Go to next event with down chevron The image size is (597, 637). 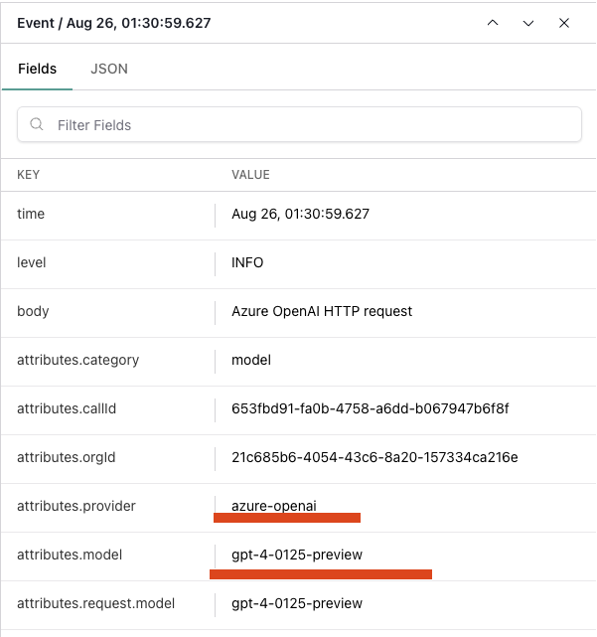pyautogui.click(x=527, y=23)
